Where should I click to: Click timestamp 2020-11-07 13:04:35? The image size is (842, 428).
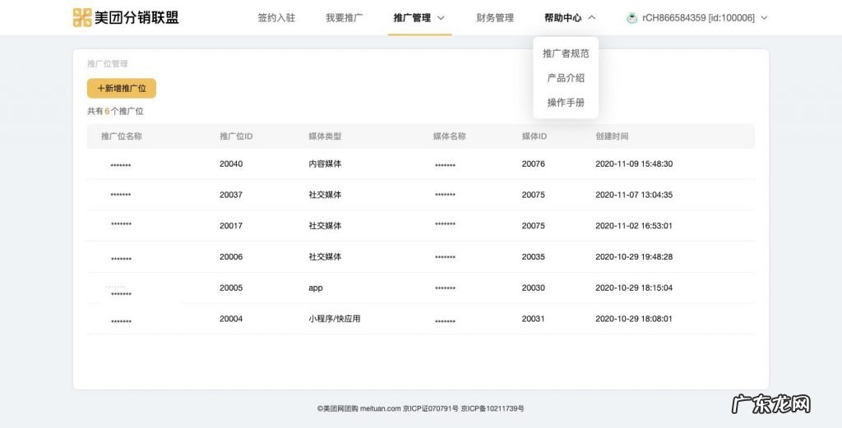pyautogui.click(x=634, y=195)
